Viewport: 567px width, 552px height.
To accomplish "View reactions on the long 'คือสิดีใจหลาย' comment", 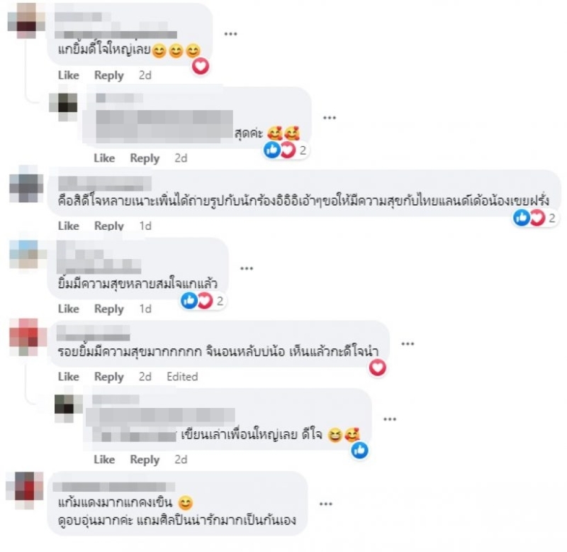I will point(535,218).
